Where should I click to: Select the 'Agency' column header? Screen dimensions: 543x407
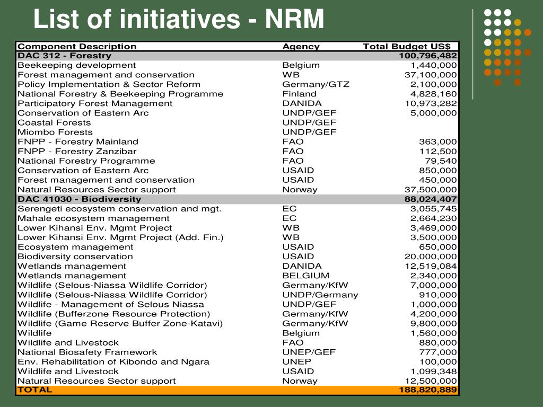pyautogui.click(x=301, y=47)
